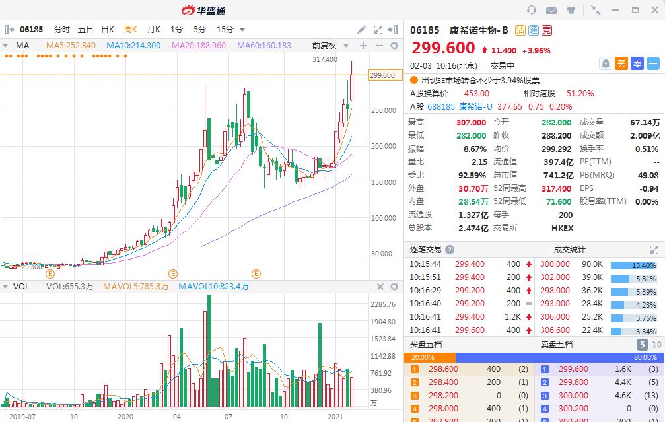The width and height of the screenshot is (665, 422).
Task: Click statistics row for price 306.000
Action: 599,317
